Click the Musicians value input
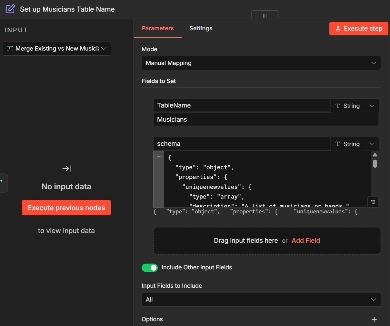390x326 pixels. 266,119
